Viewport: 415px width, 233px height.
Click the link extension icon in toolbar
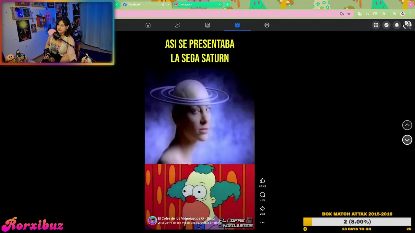coord(367,14)
